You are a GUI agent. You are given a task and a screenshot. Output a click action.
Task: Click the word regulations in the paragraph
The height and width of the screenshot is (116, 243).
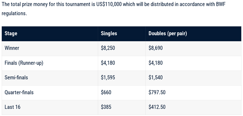coord(14,13)
